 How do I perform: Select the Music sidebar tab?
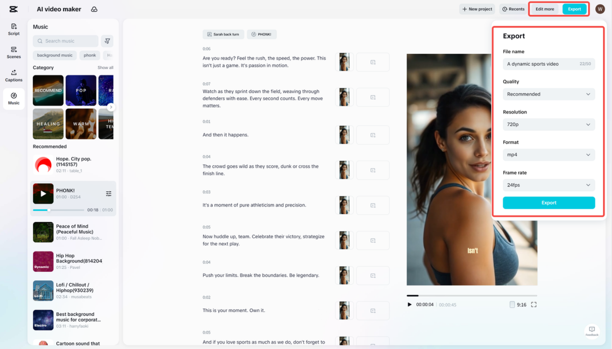(14, 99)
